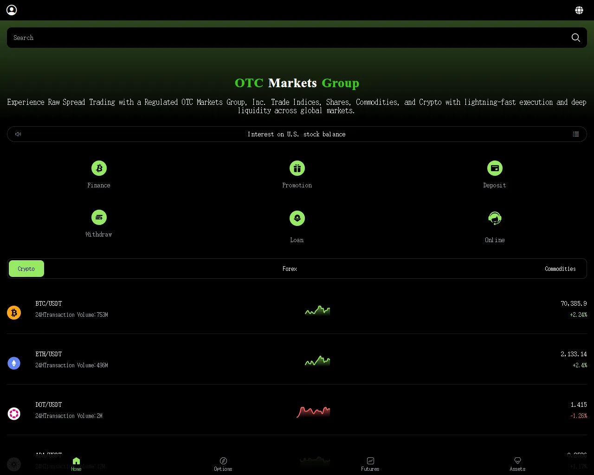This screenshot has width=594, height=475.
Task: Click the BTC price 70,385.9
Action: [574, 303]
